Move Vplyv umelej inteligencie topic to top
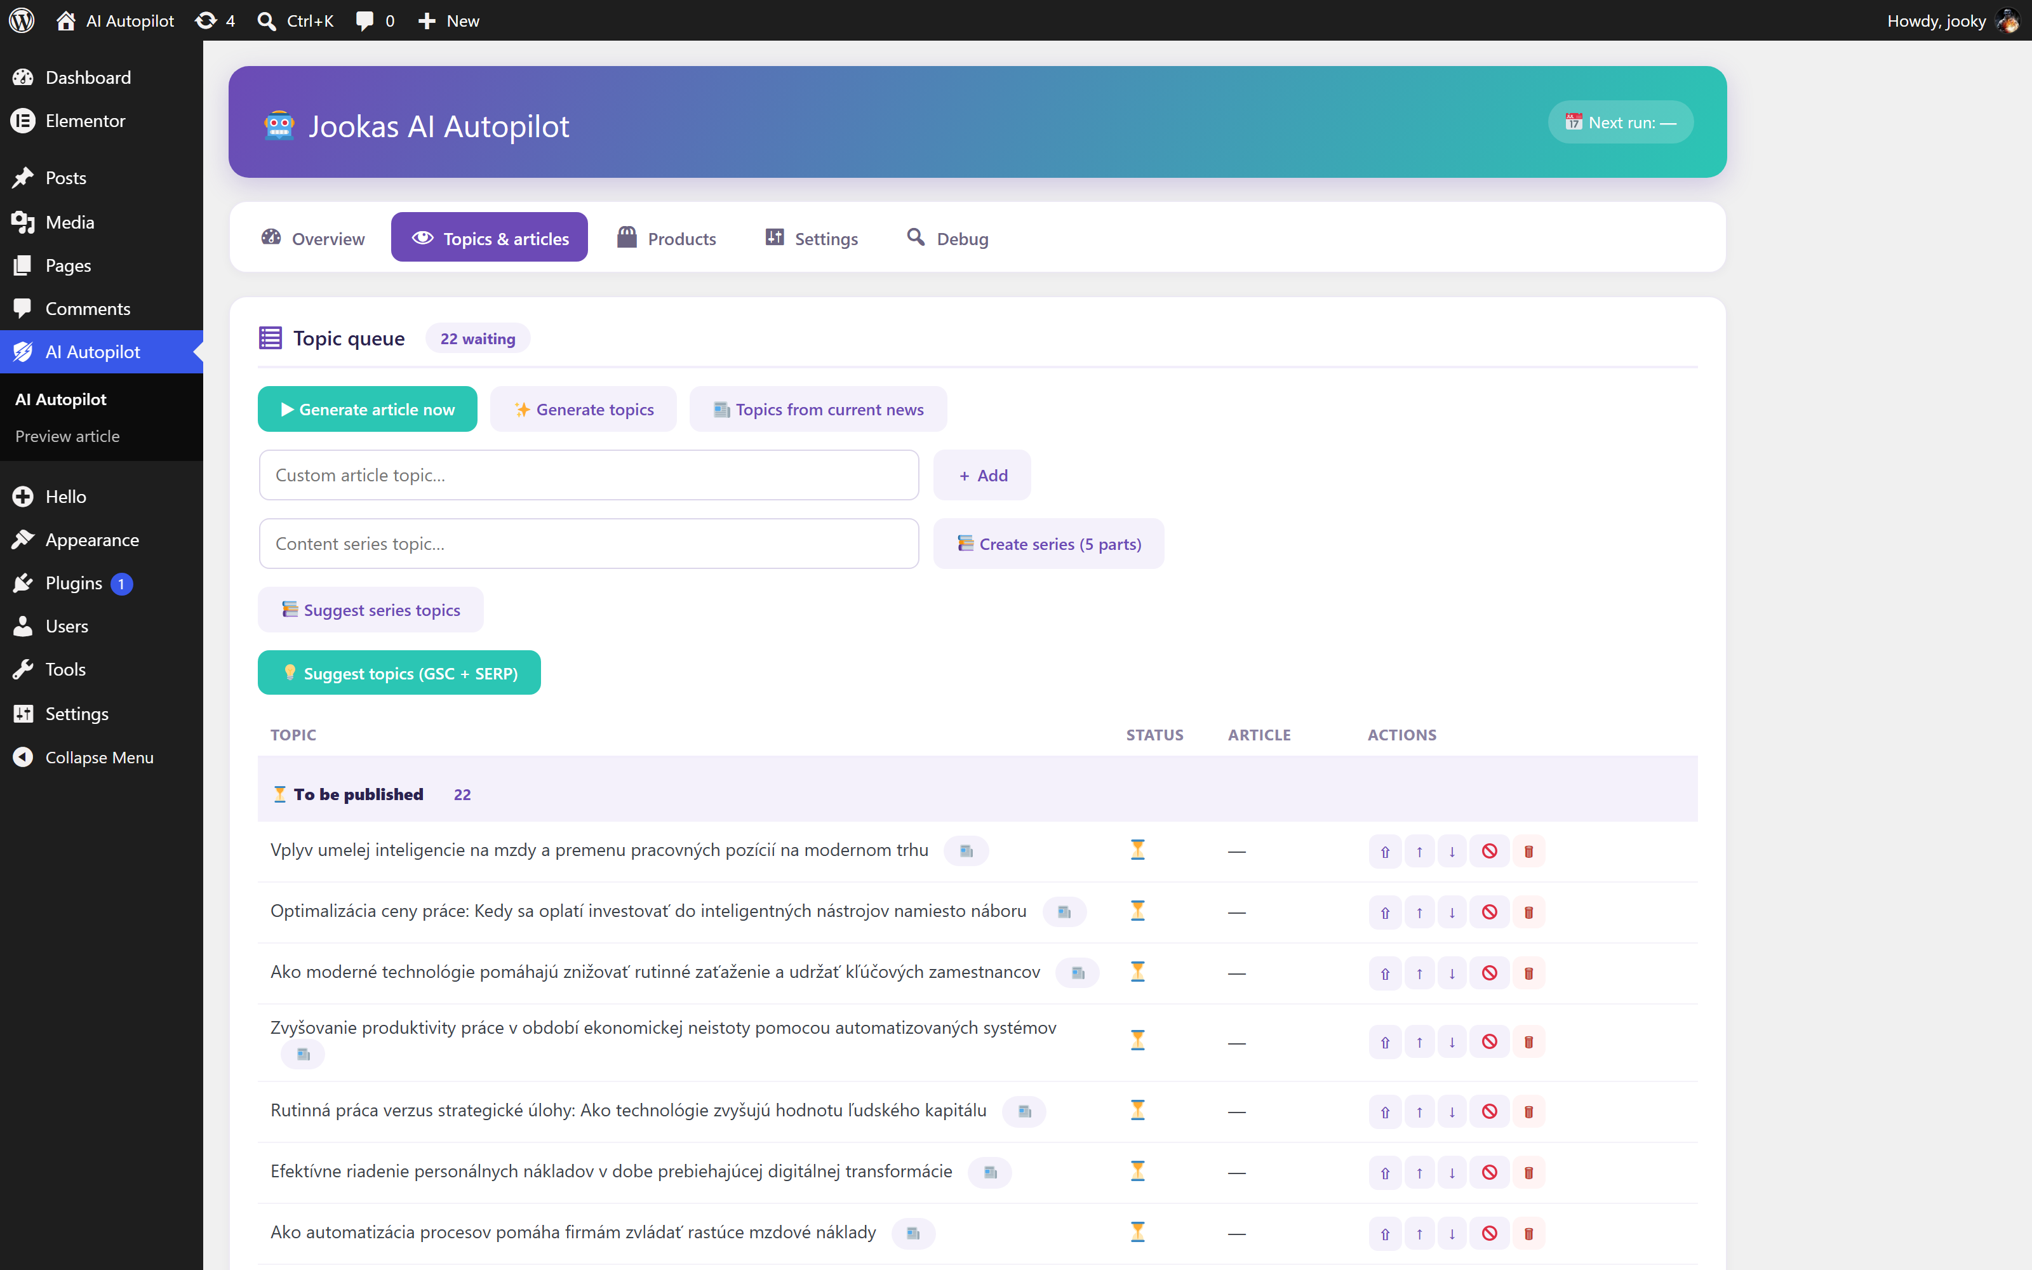The width and height of the screenshot is (2032, 1270). tap(1386, 851)
